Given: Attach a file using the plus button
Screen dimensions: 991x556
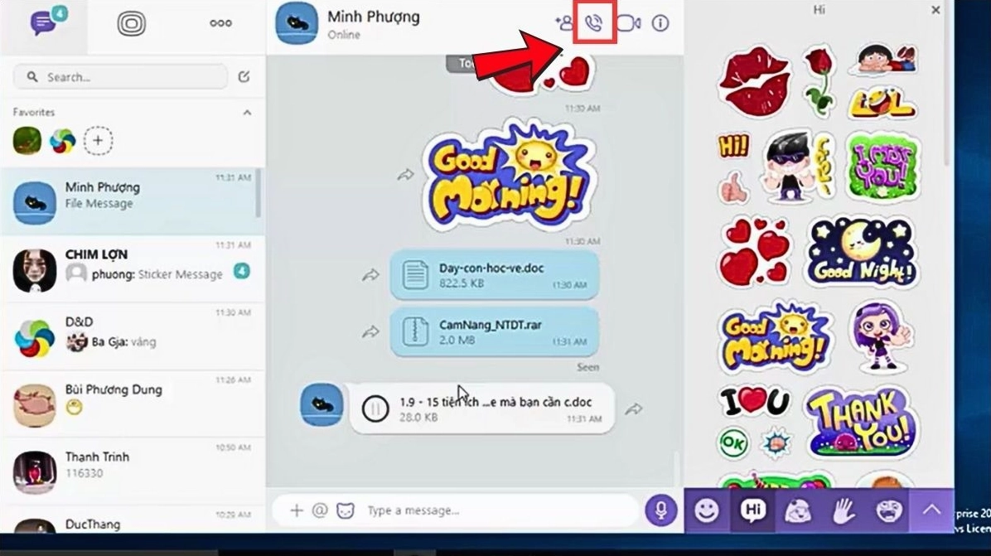Looking at the screenshot, I should pyautogui.click(x=294, y=510).
